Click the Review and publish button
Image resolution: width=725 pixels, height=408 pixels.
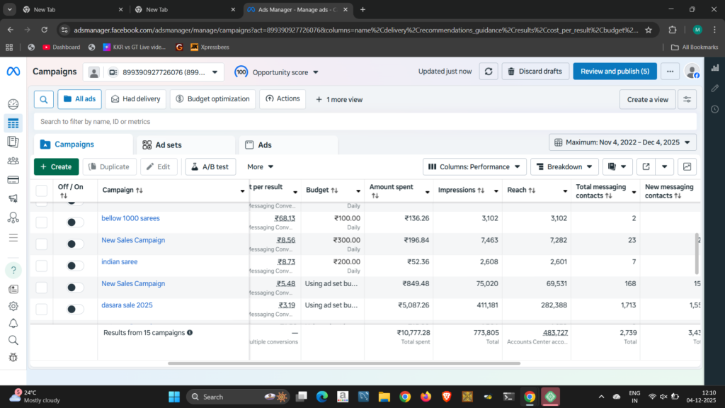[615, 72]
